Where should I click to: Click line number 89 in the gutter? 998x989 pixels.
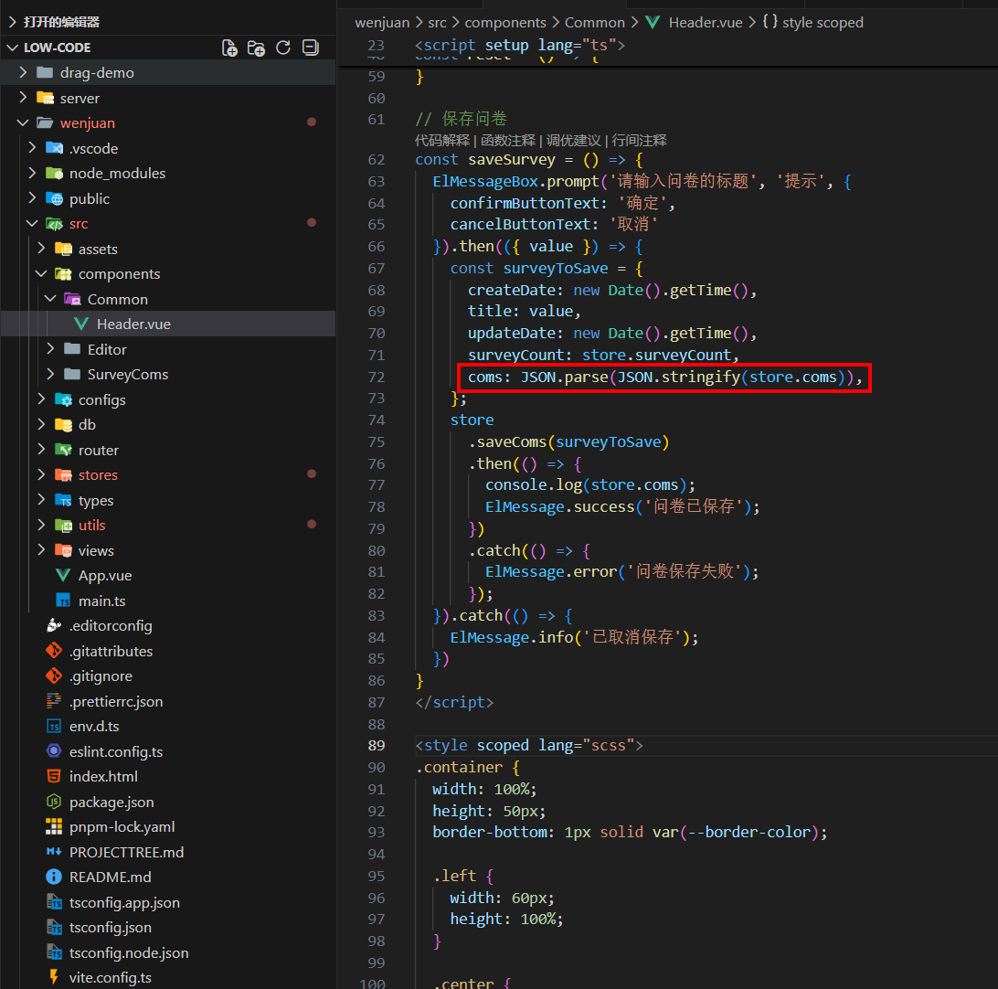point(377,745)
